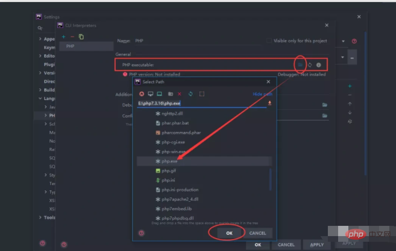This screenshot has width=396, height=251.
Task: Click CANCEL in the CLI Interpreters dialog
Action: (x=286, y=245)
